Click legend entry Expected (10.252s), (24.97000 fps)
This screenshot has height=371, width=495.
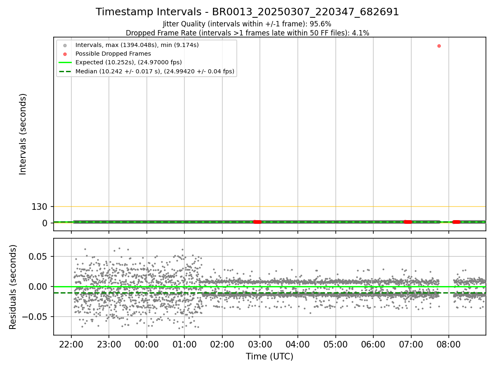tap(129, 62)
